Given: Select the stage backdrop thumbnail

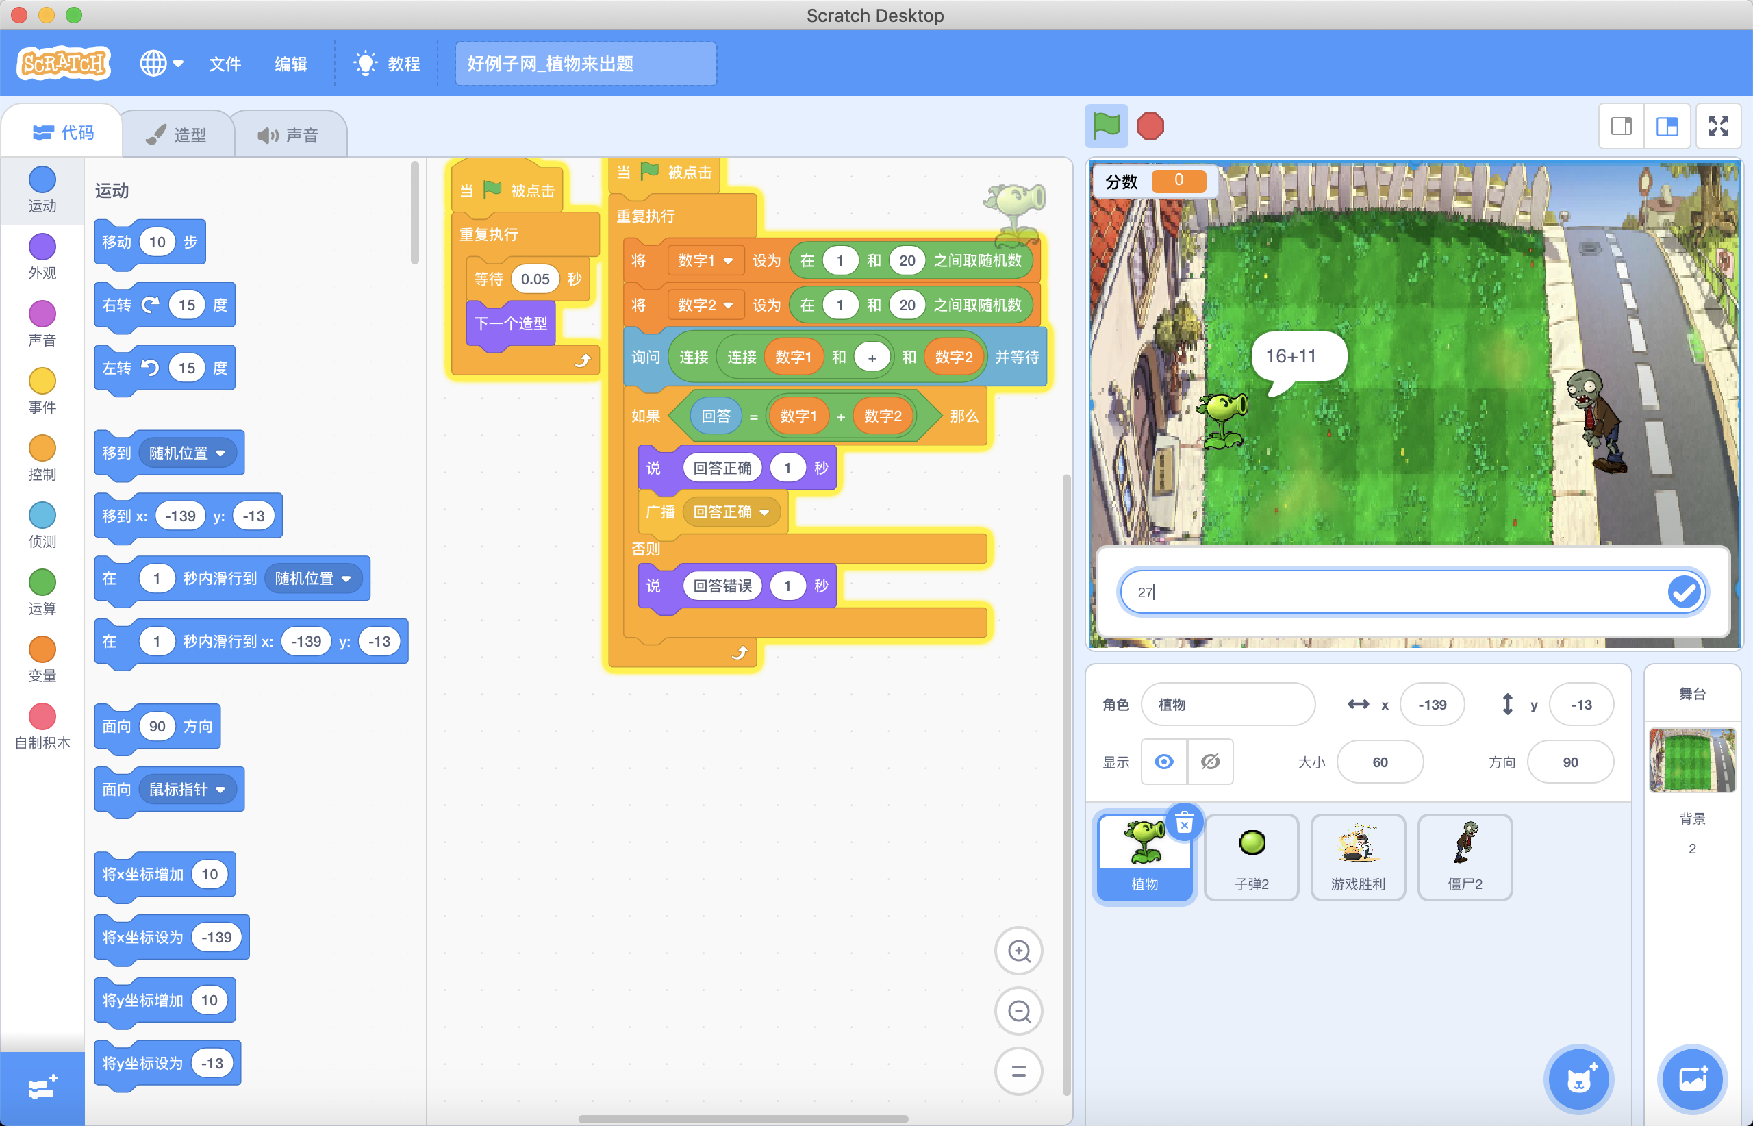Looking at the screenshot, I should pos(1692,760).
